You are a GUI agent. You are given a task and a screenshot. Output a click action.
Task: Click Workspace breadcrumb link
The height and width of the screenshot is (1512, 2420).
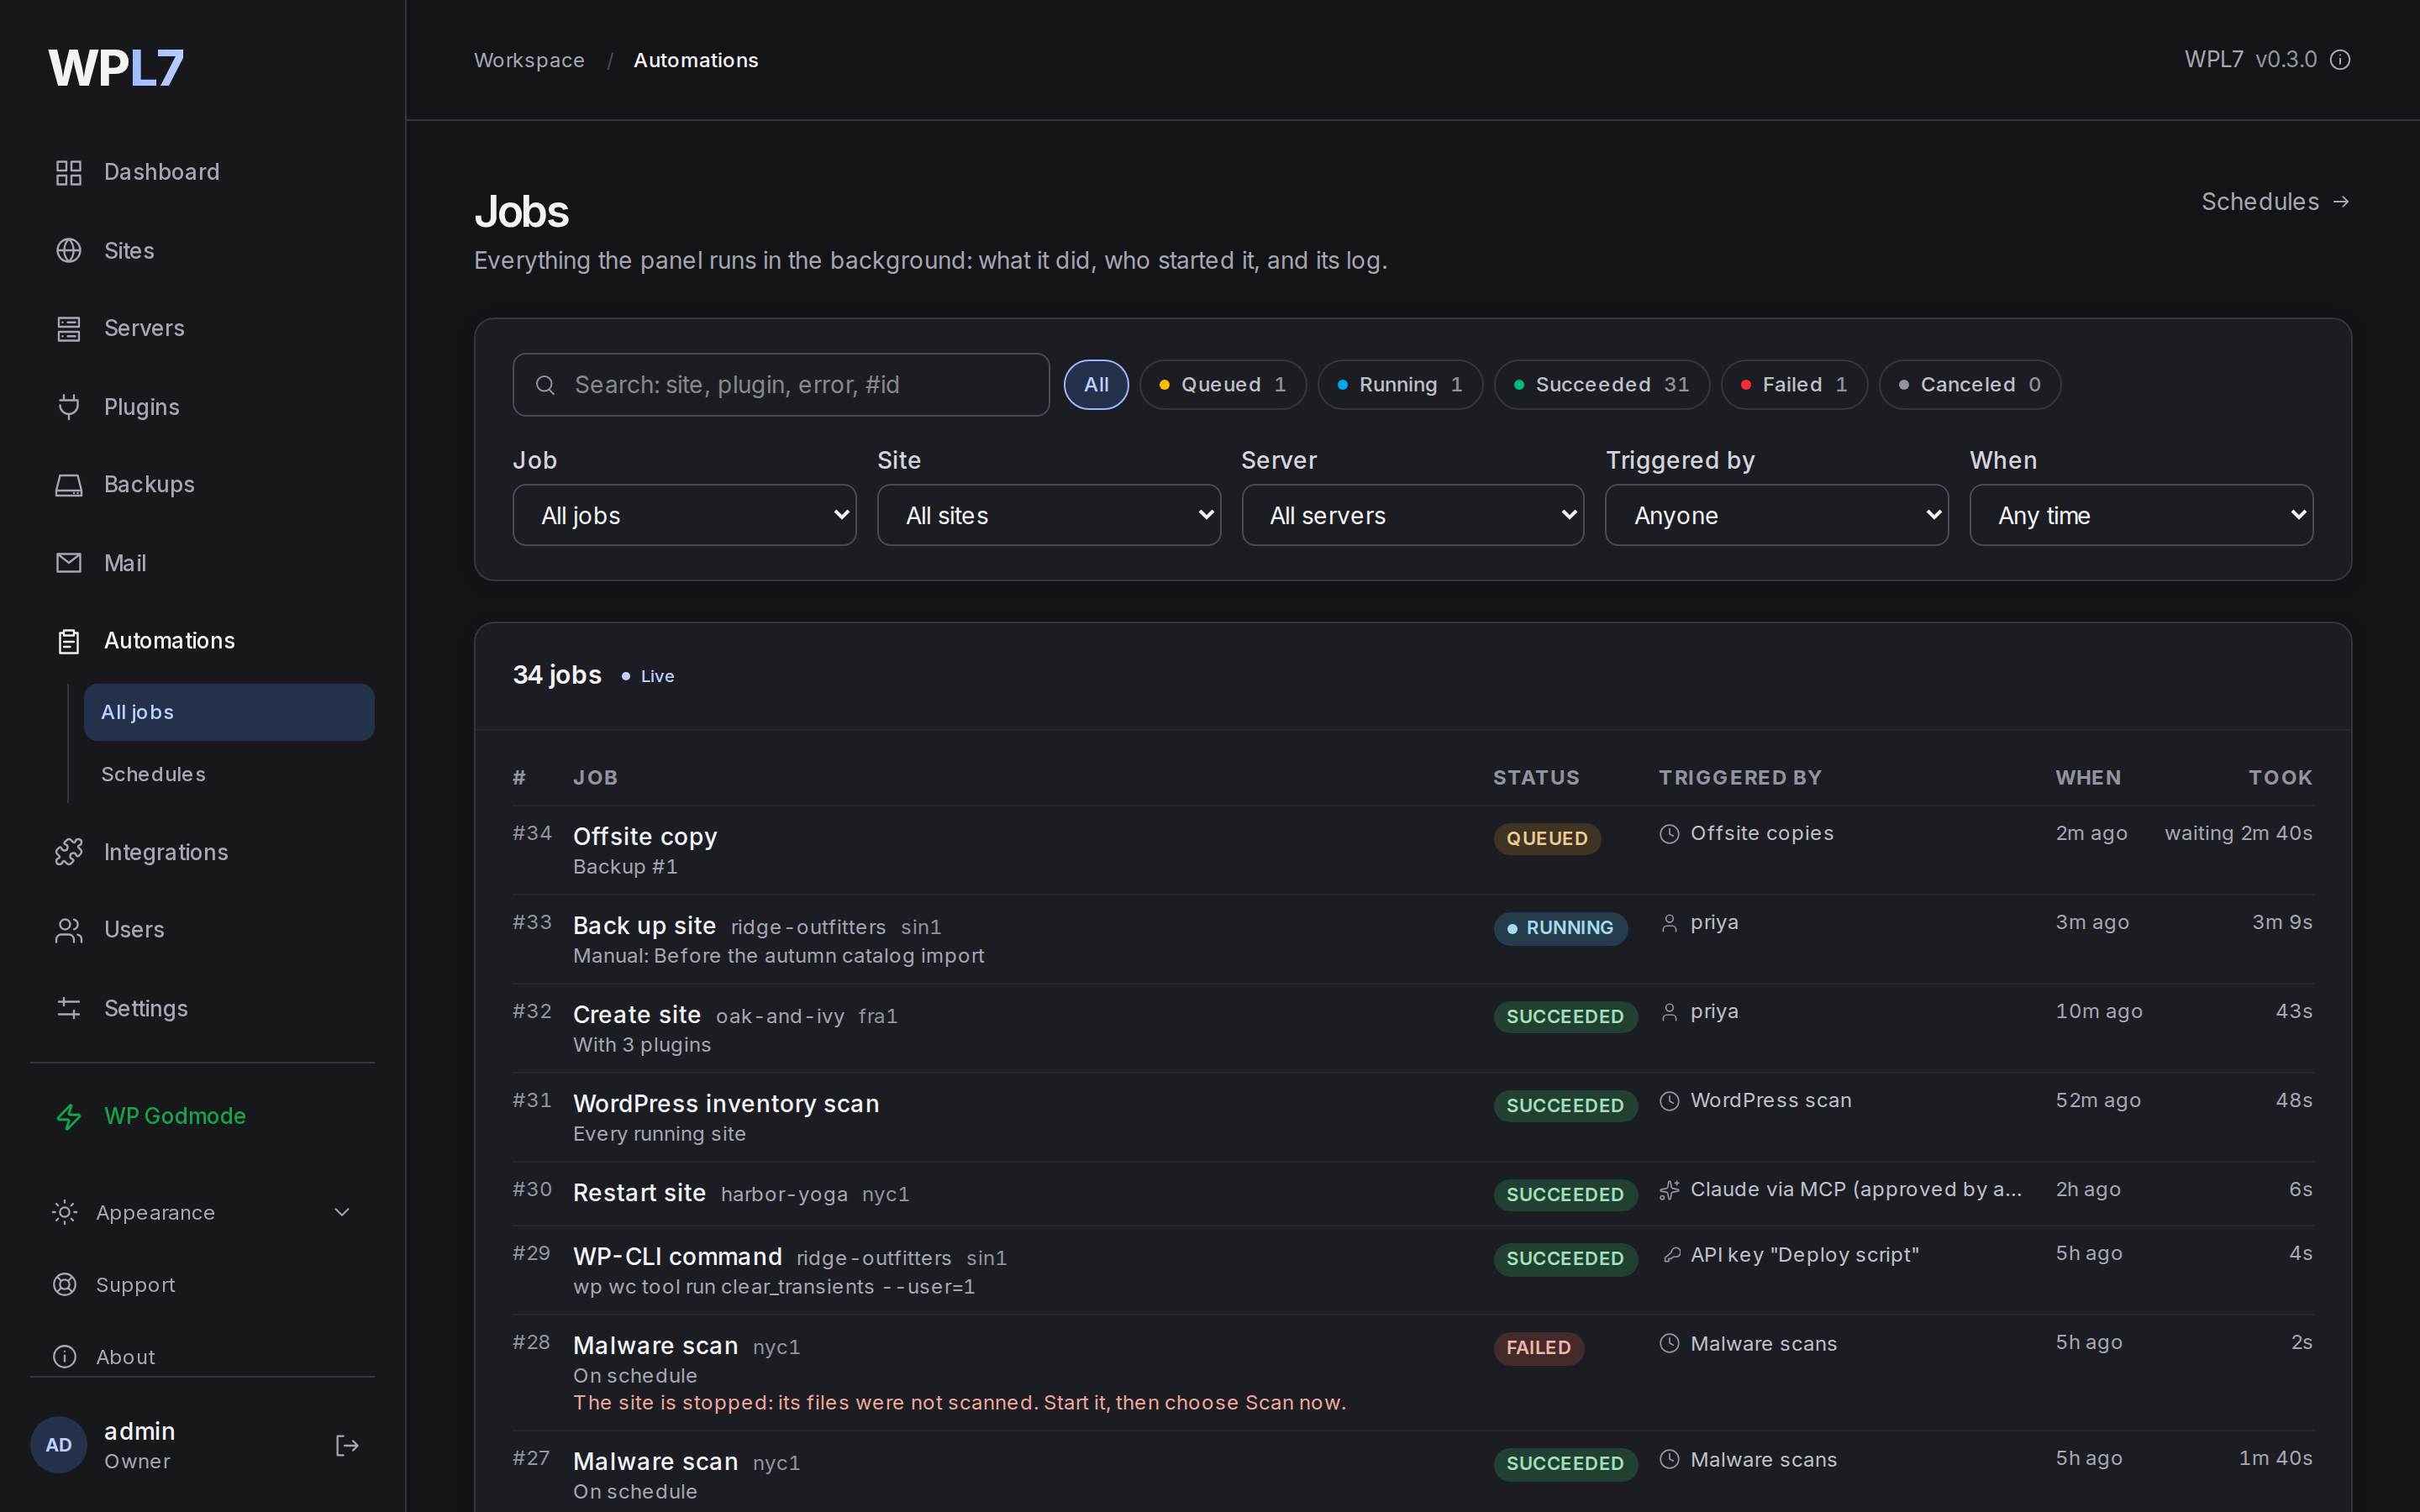point(529,60)
